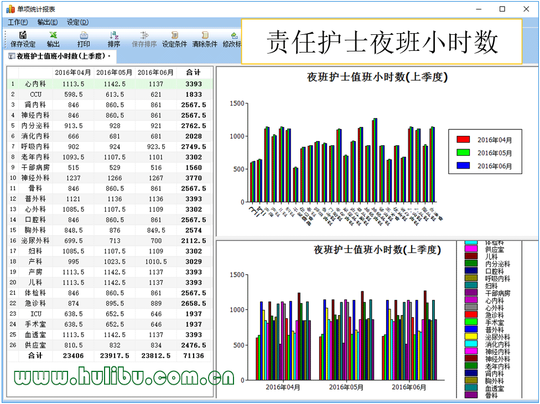
Task: Click the June total cell 23812.5
Action: coord(155,355)
